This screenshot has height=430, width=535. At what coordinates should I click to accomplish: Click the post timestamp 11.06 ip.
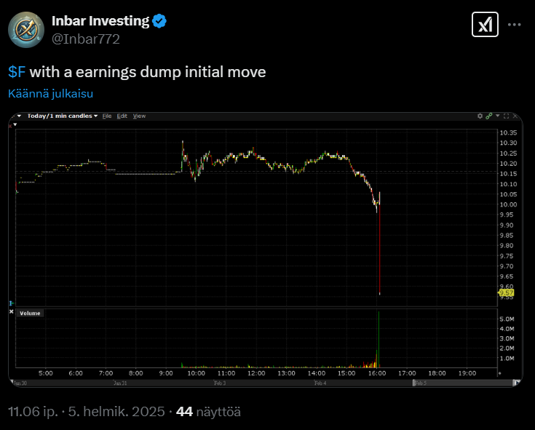[x=33, y=411]
